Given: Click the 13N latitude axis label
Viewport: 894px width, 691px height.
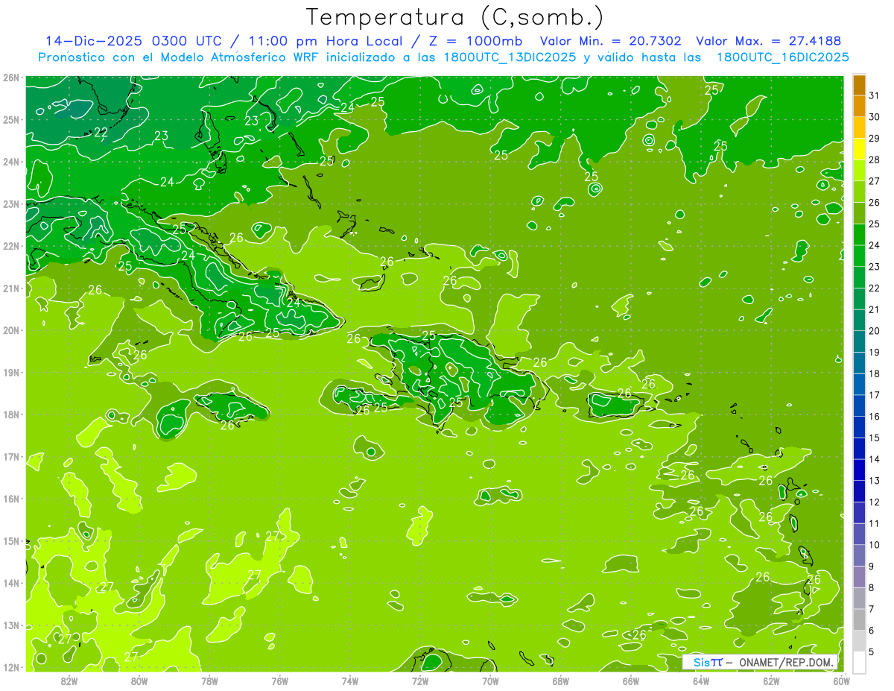Looking at the screenshot, I should (x=10, y=625).
